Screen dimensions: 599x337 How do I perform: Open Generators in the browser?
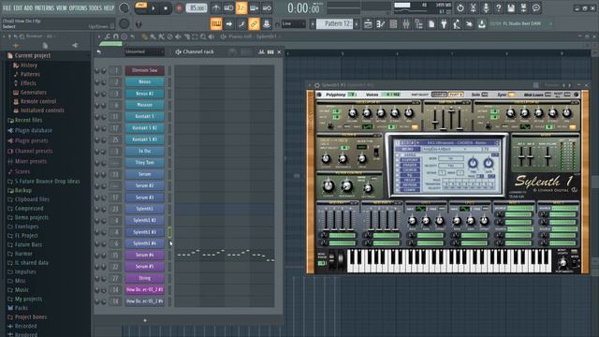click(x=34, y=93)
